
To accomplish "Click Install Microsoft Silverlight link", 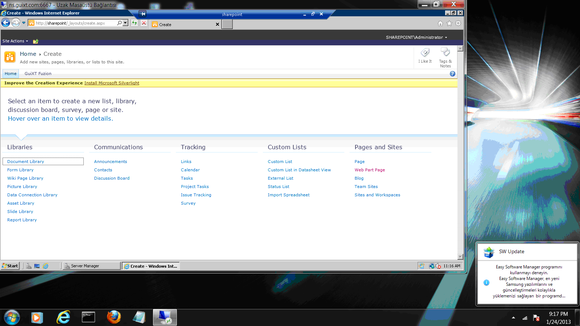I will click(x=112, y=83).
